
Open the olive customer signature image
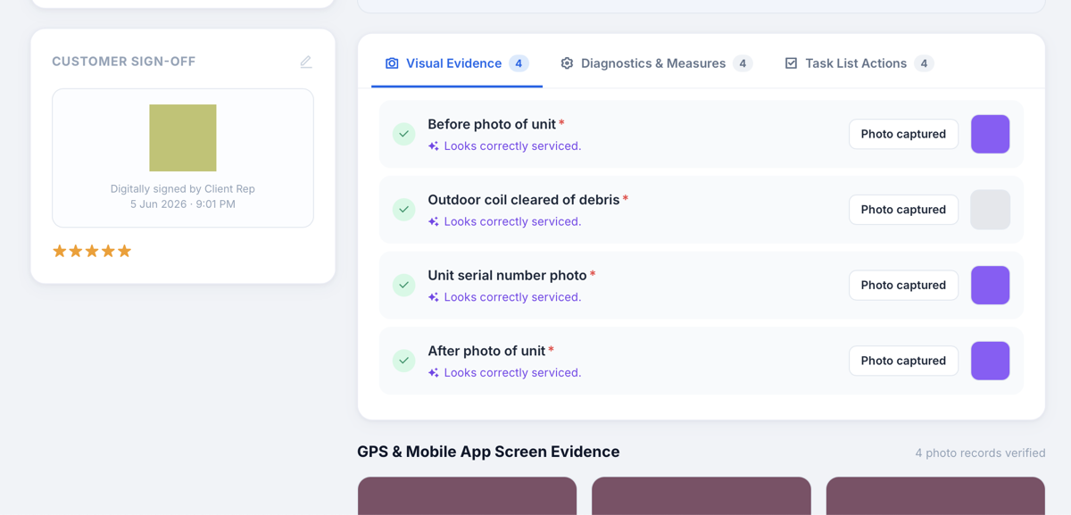coord(183,137)
